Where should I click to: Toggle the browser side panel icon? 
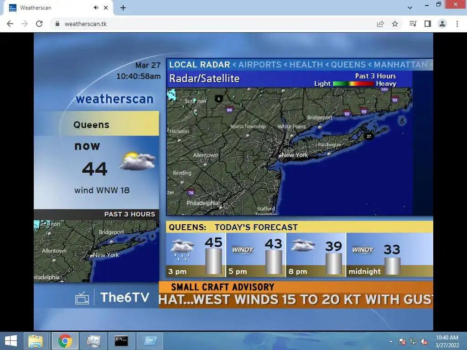click(x=428, y=24)
